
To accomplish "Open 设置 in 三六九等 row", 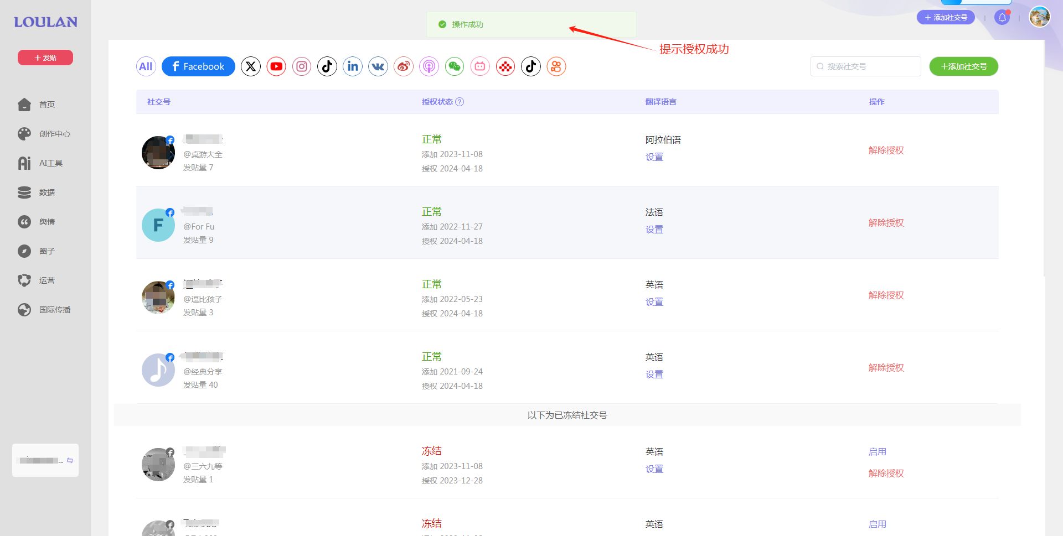I will pyautogui.click(x=654, y=469).
